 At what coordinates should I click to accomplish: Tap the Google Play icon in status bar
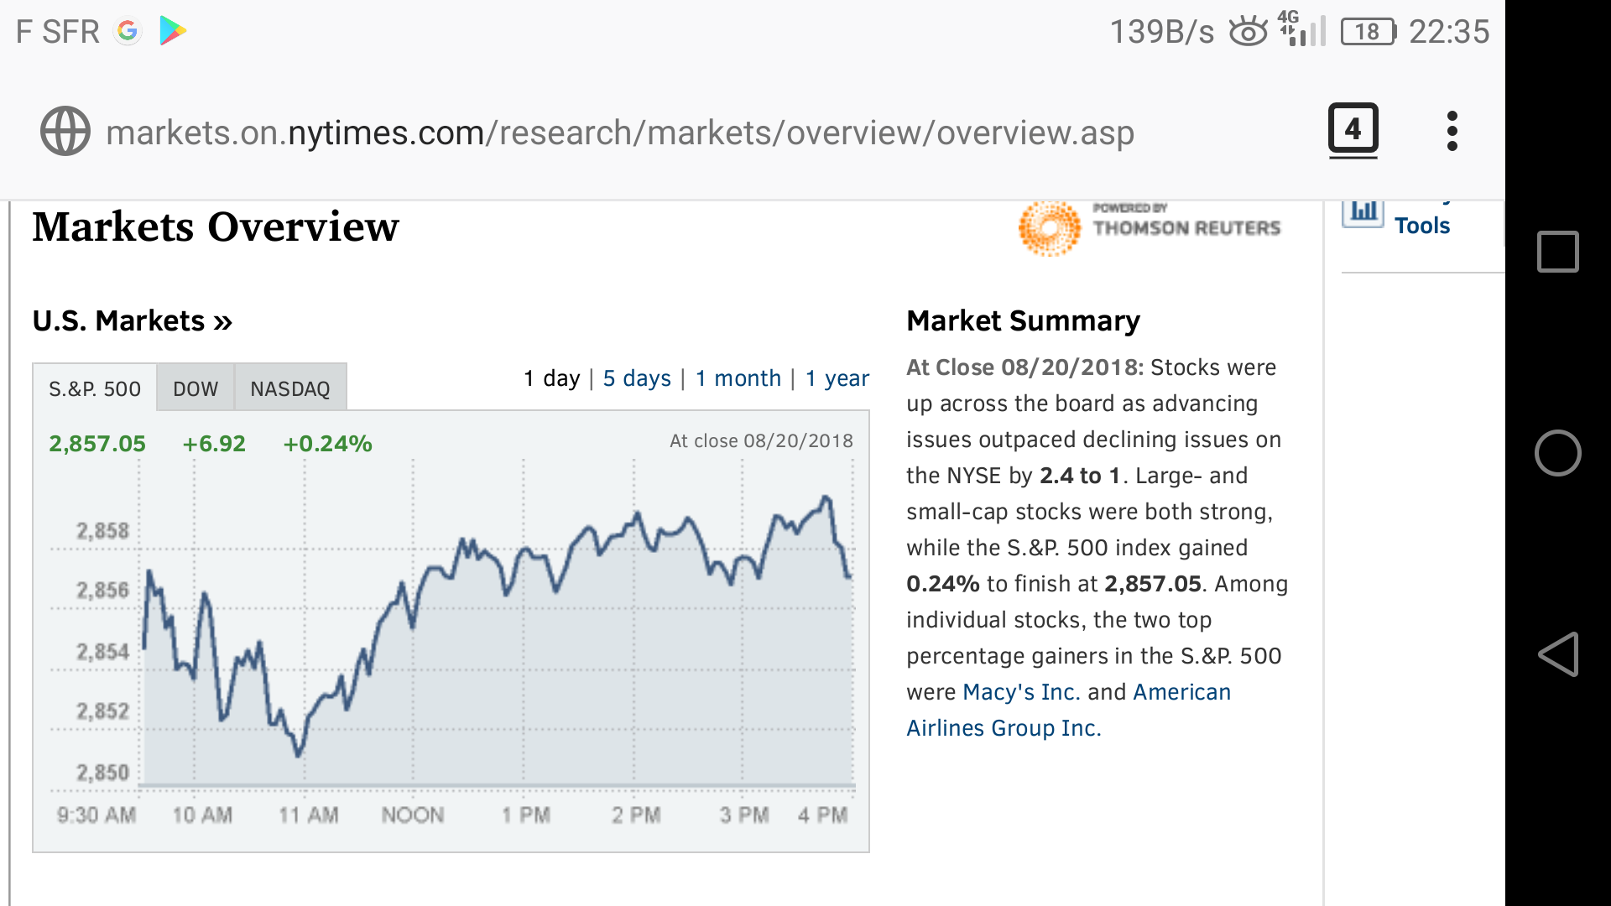(x=172, y=31)
